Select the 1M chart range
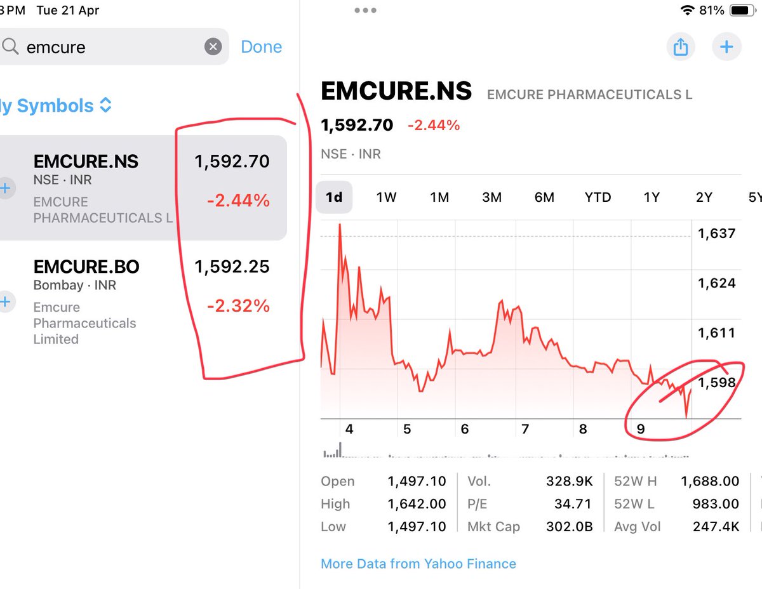 click(439, 197)
